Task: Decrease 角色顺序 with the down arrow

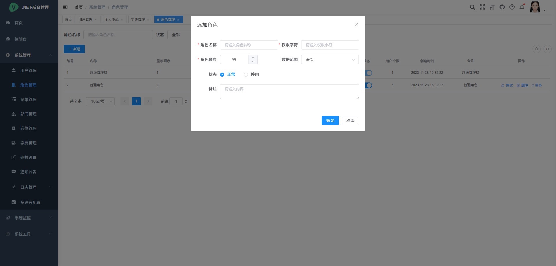Action: pyautogui.click(x=253, y=62)
